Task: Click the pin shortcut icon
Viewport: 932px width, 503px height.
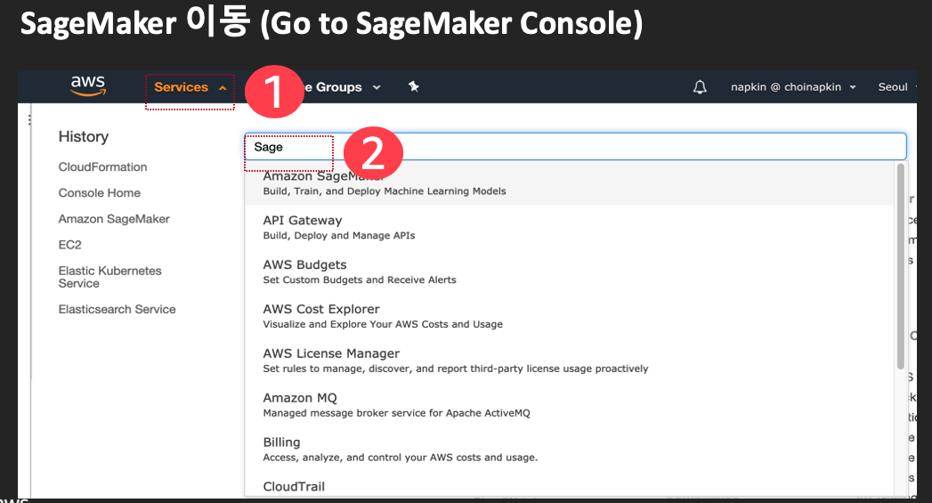Action: (x=414, y=87)
